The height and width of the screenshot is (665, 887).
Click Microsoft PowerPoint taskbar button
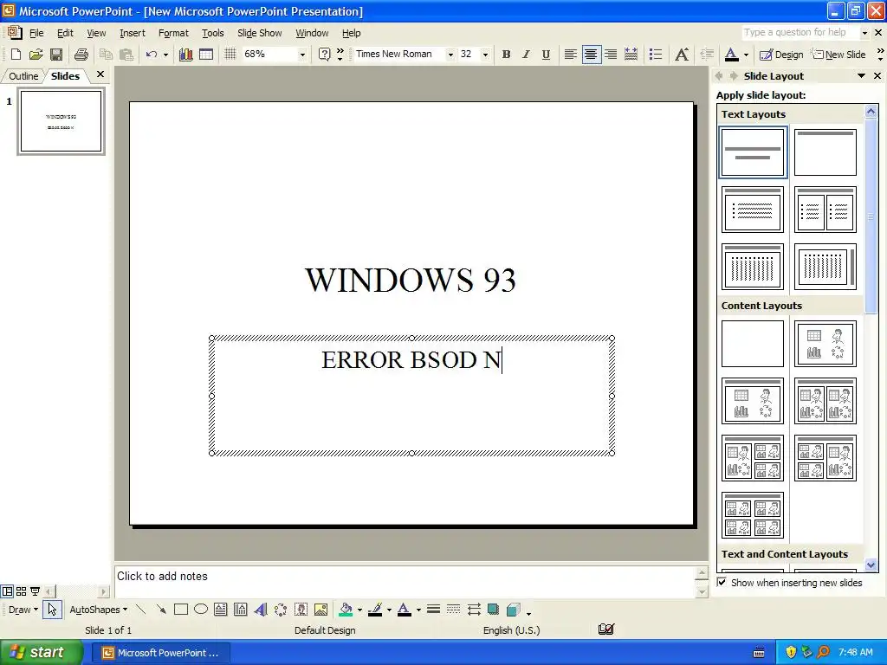[160, 653]
